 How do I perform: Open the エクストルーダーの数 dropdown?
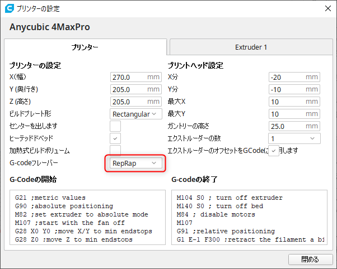(x=294, y=138)
